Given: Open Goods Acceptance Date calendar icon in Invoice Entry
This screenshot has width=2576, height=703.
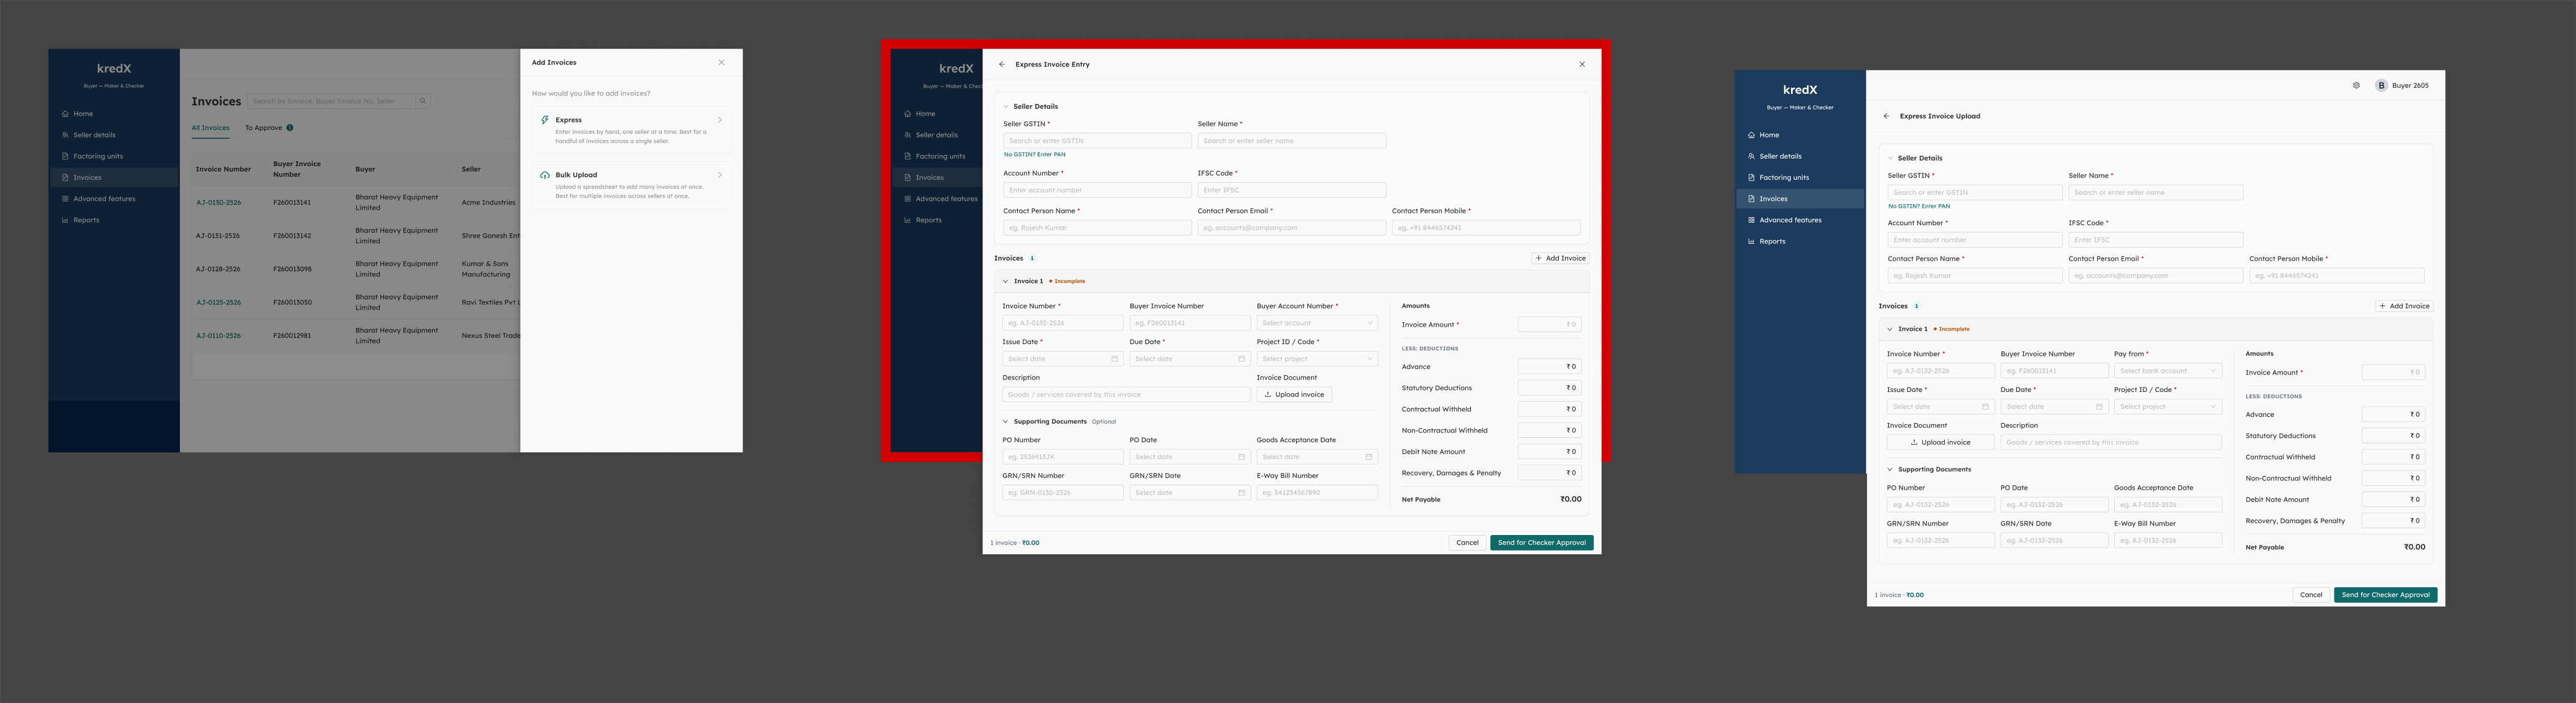Looking at the screenshot, I should (1368, 457).
